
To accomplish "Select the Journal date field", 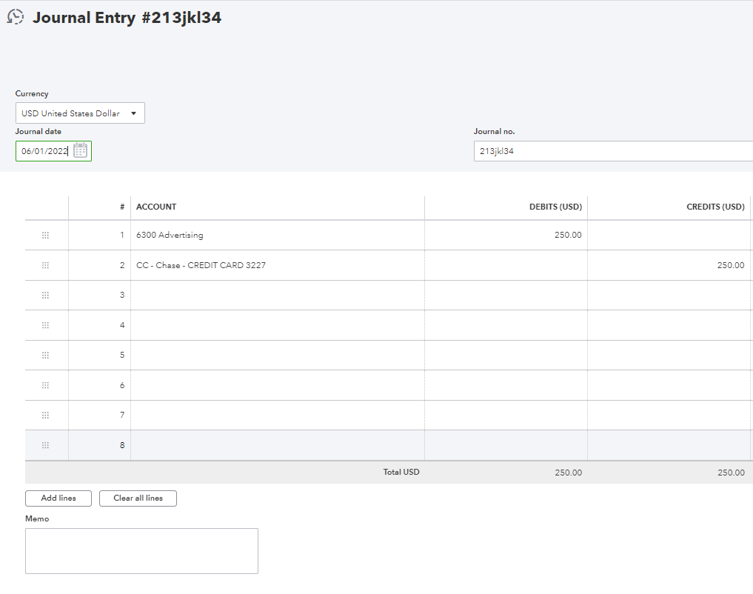I will click(x=46, y=150).
